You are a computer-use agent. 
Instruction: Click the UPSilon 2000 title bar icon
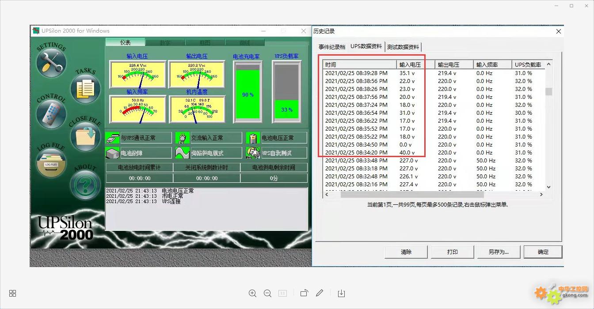[36, 31]
